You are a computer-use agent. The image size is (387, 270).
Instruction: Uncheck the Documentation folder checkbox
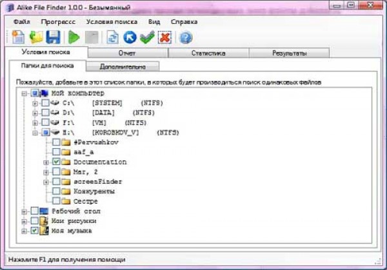click(x=57, y=162)
